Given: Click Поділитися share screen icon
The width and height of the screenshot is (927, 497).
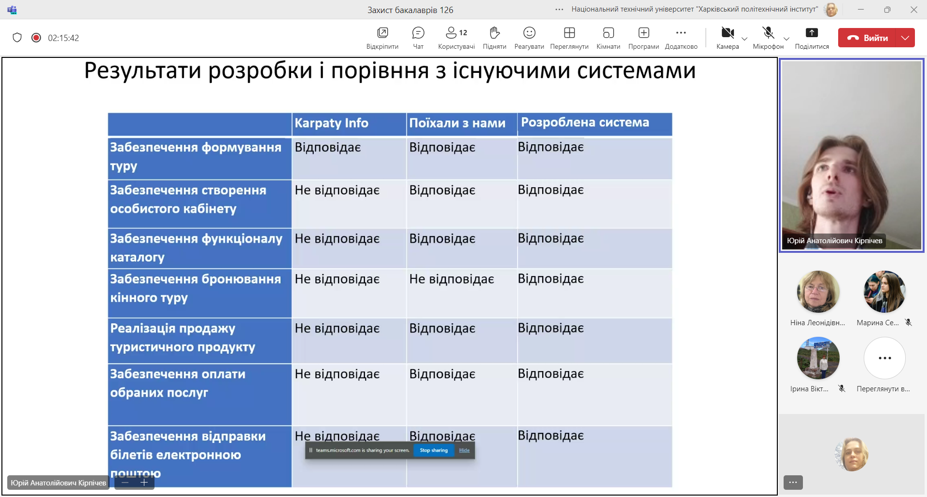Looking at the screenshot, I should (x=812, y=38).
